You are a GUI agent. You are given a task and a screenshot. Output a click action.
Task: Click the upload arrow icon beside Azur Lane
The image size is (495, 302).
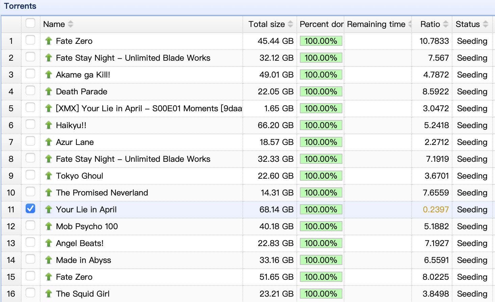[x=49, y=142]
